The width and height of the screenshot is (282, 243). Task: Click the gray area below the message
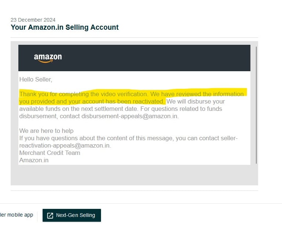[x=134, y=175]
